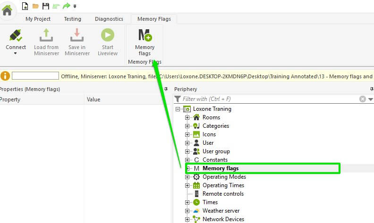Click the new document icon
374x223 pixels.
[25, 6]
